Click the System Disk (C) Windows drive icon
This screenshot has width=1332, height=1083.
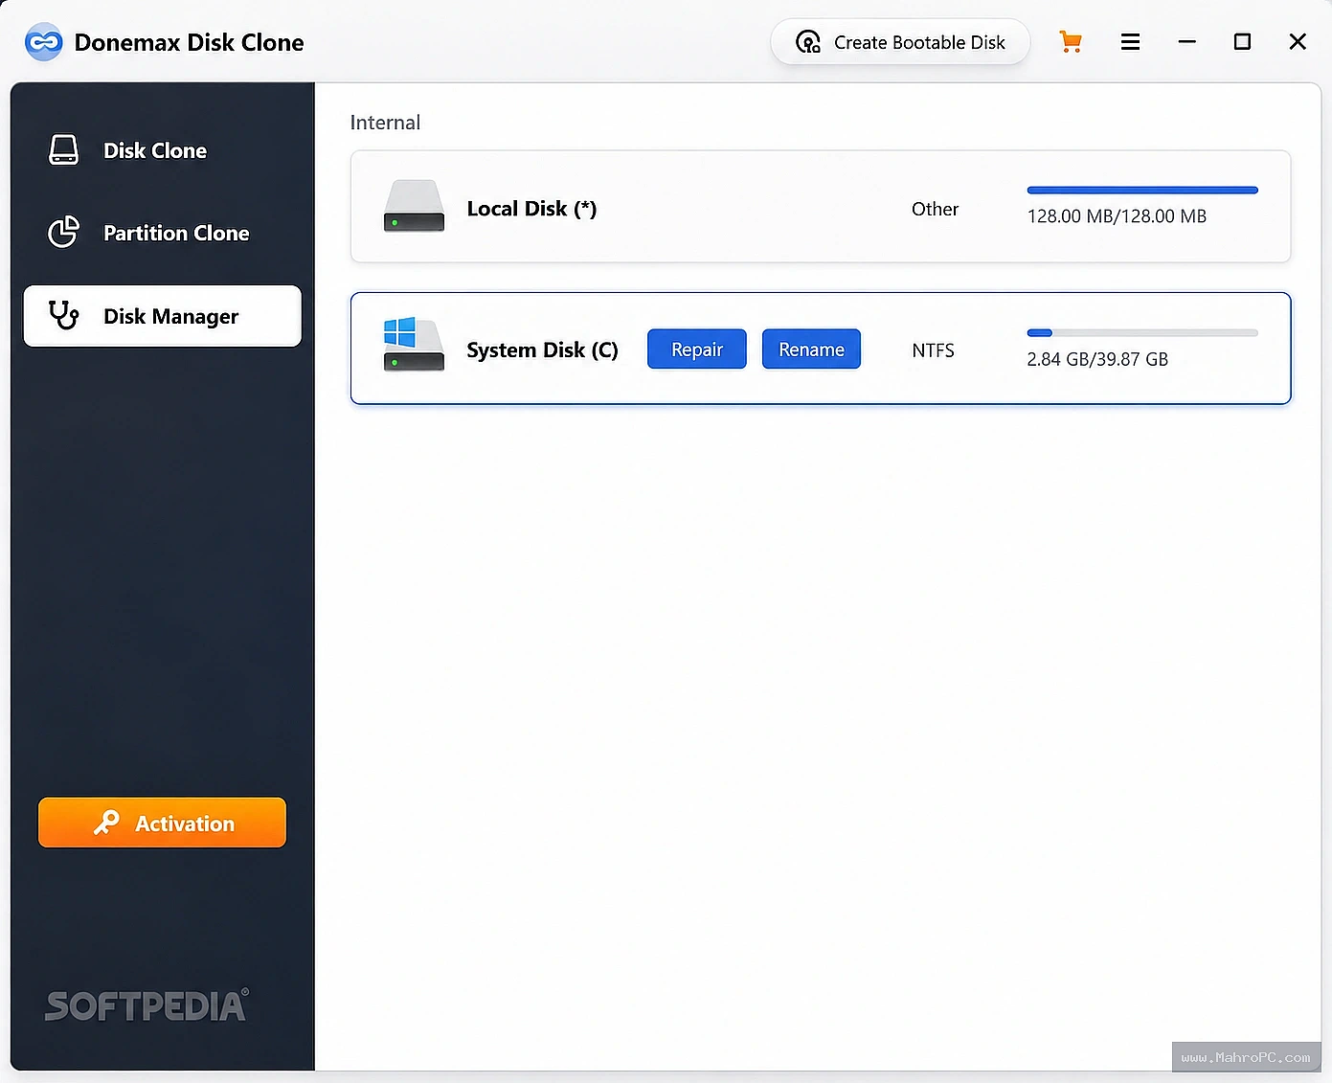pyautogui.click(x=414, y=345)
